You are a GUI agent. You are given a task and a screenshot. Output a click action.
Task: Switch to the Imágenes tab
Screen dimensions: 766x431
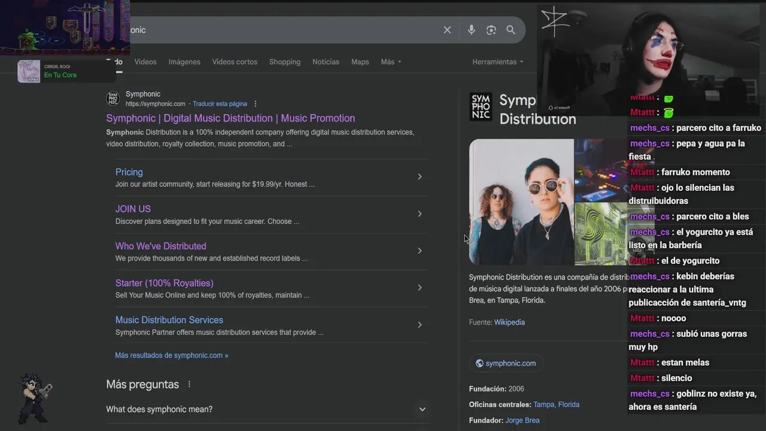184,62
